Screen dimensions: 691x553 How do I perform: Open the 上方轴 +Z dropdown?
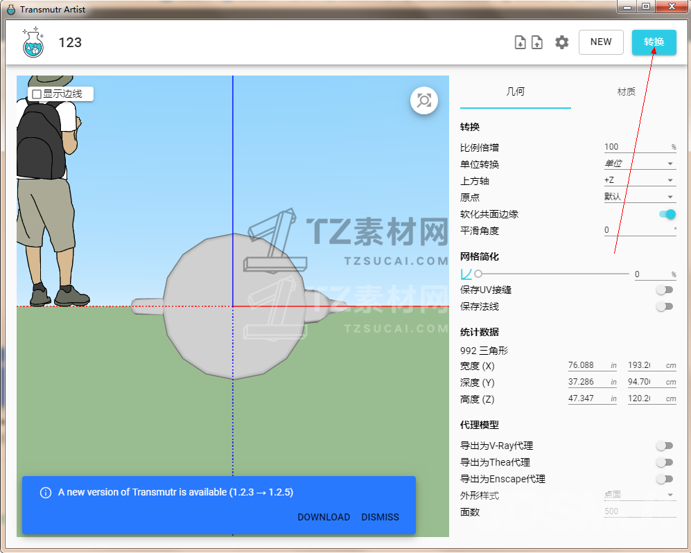[640, 180]
